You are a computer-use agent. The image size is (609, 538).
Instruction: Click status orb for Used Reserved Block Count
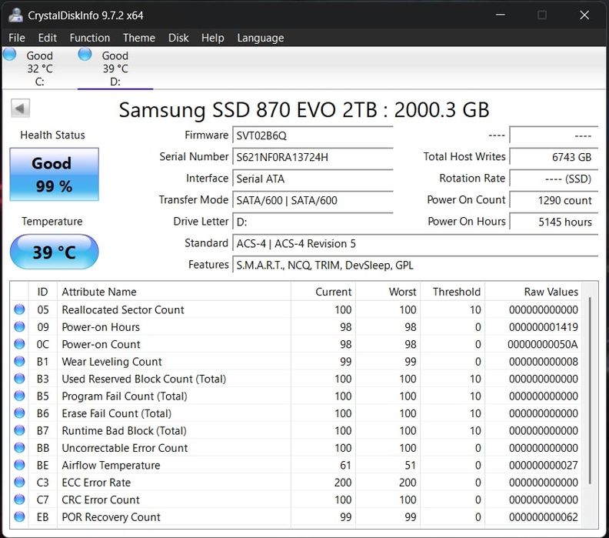coord(19,378)
